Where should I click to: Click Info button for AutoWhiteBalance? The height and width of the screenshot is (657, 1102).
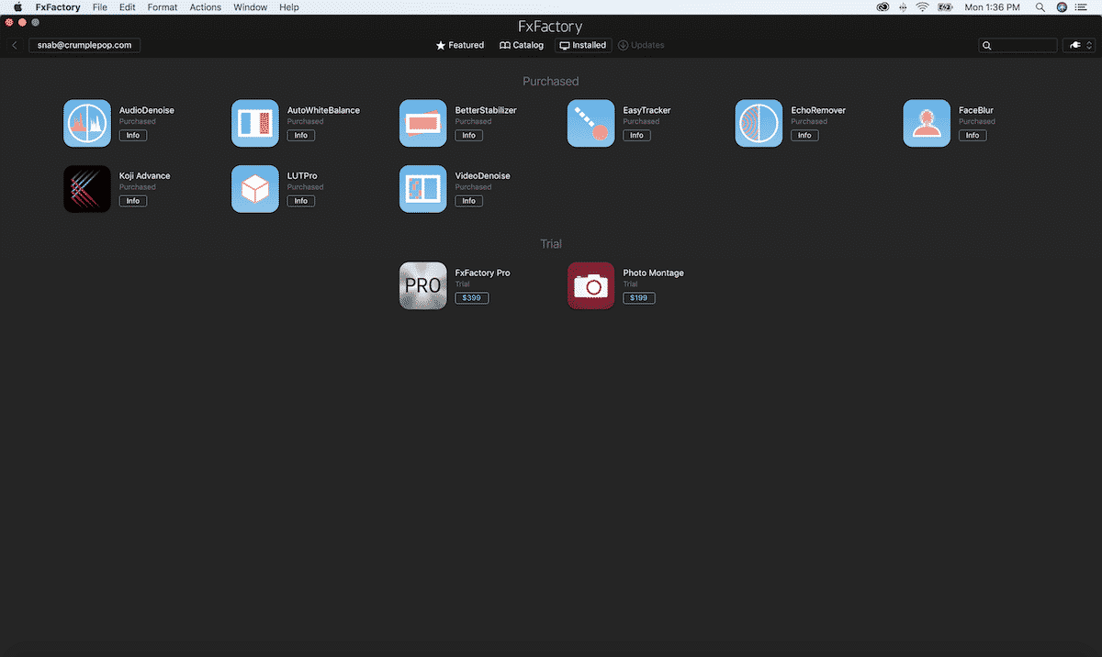click(301, 135)
